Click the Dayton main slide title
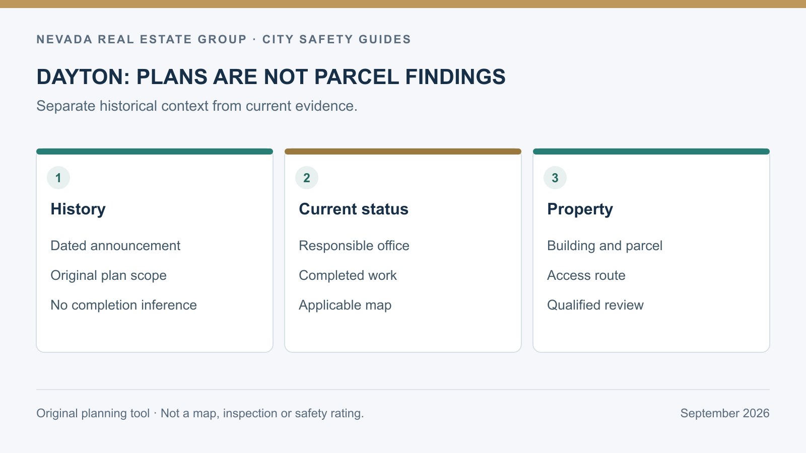Viewport: 806px width, 453px height. [271, 77]
